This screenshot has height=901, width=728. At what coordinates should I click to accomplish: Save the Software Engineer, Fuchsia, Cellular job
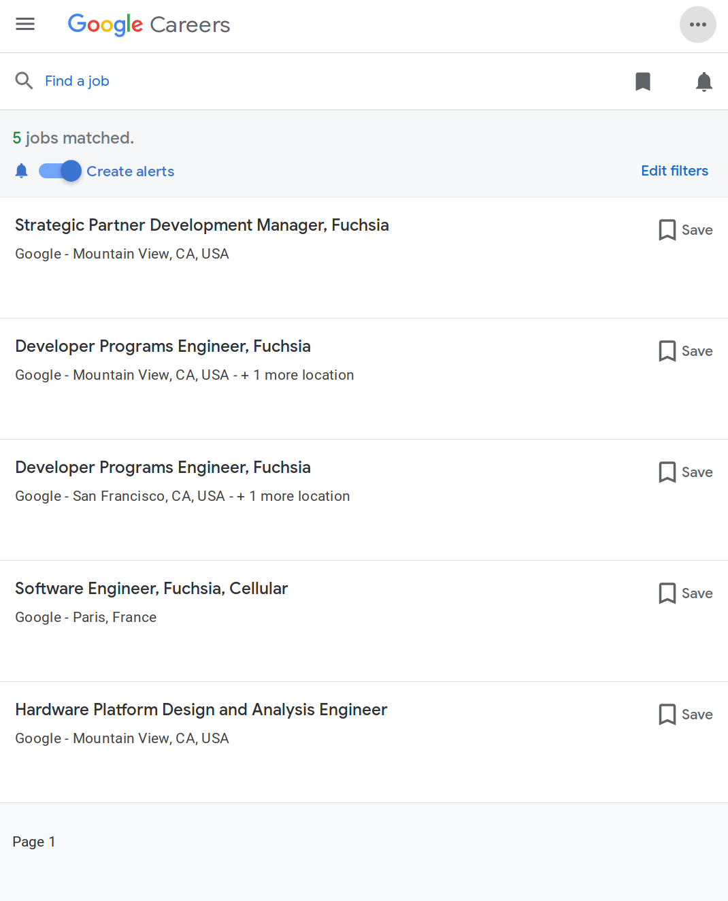point(685,593)
